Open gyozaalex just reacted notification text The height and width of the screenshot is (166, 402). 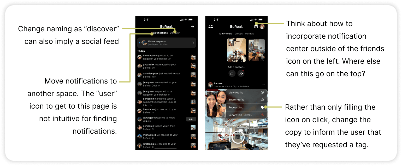(159, 66)
